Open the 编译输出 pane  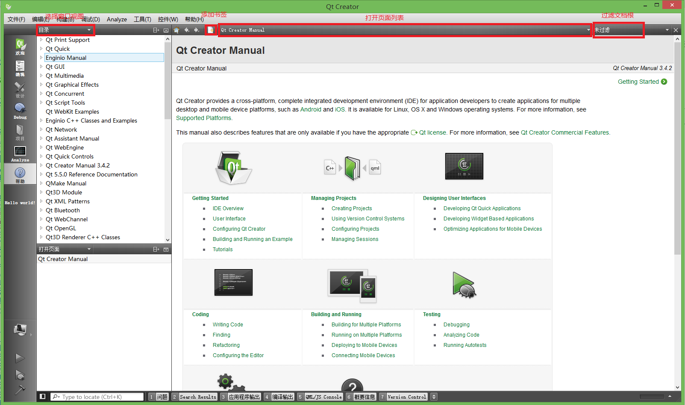279,397
